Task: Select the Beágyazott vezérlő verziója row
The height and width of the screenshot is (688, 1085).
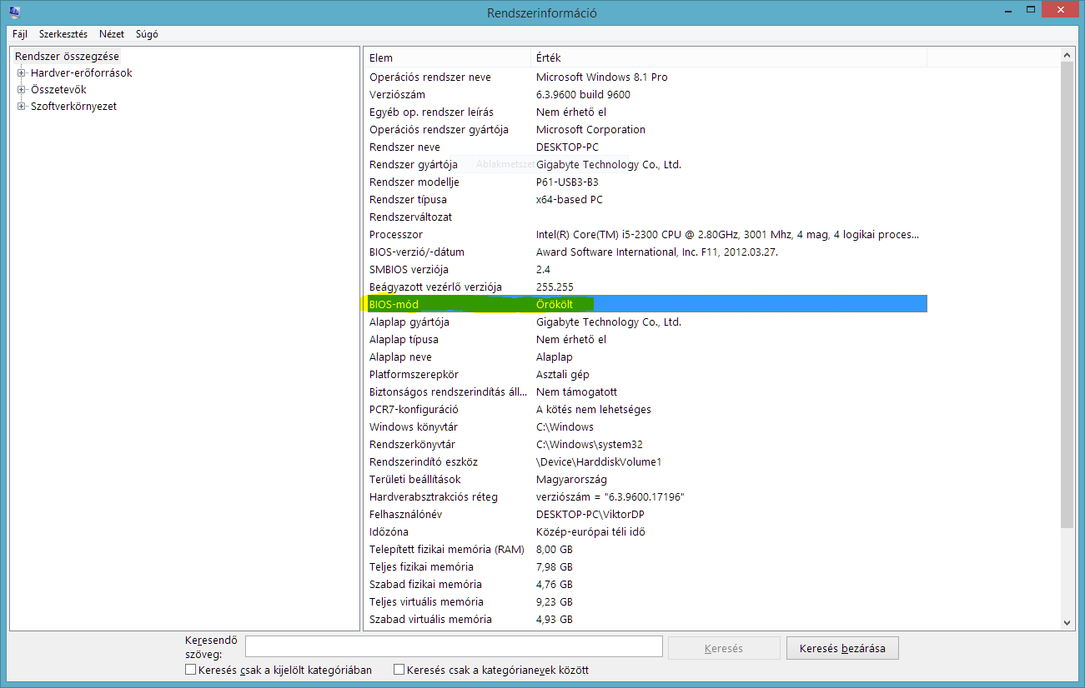Action: pos(645,287)
